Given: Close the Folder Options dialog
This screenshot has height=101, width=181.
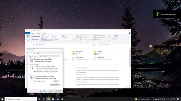Looking at the screenshot, I should (x=62, y=50).
